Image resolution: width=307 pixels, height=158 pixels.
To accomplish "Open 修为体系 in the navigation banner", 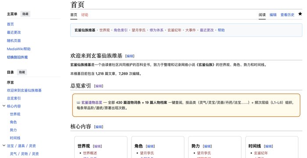I will pos(157,30).
